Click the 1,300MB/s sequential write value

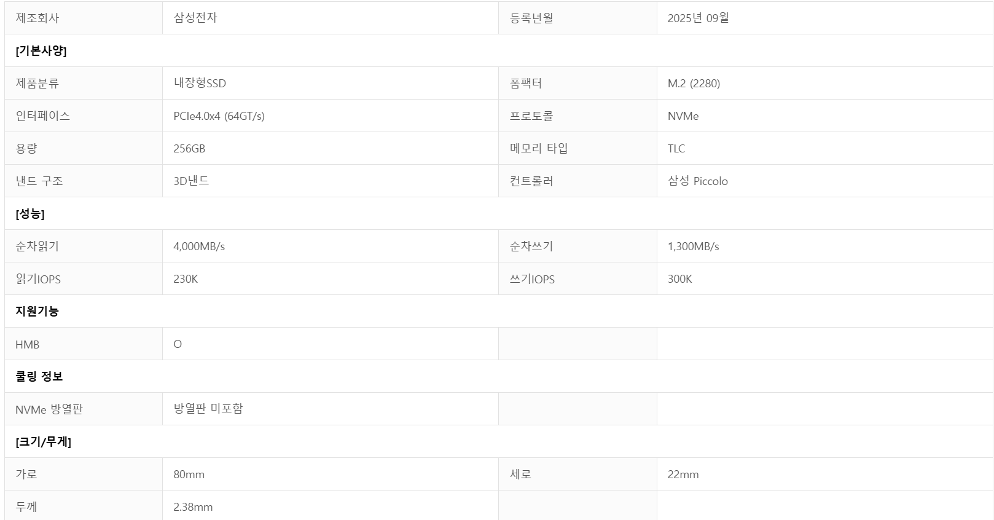point(693,246)
